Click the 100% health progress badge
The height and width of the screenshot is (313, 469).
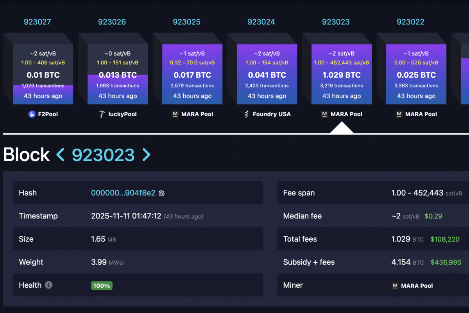[x=102, y=285]
